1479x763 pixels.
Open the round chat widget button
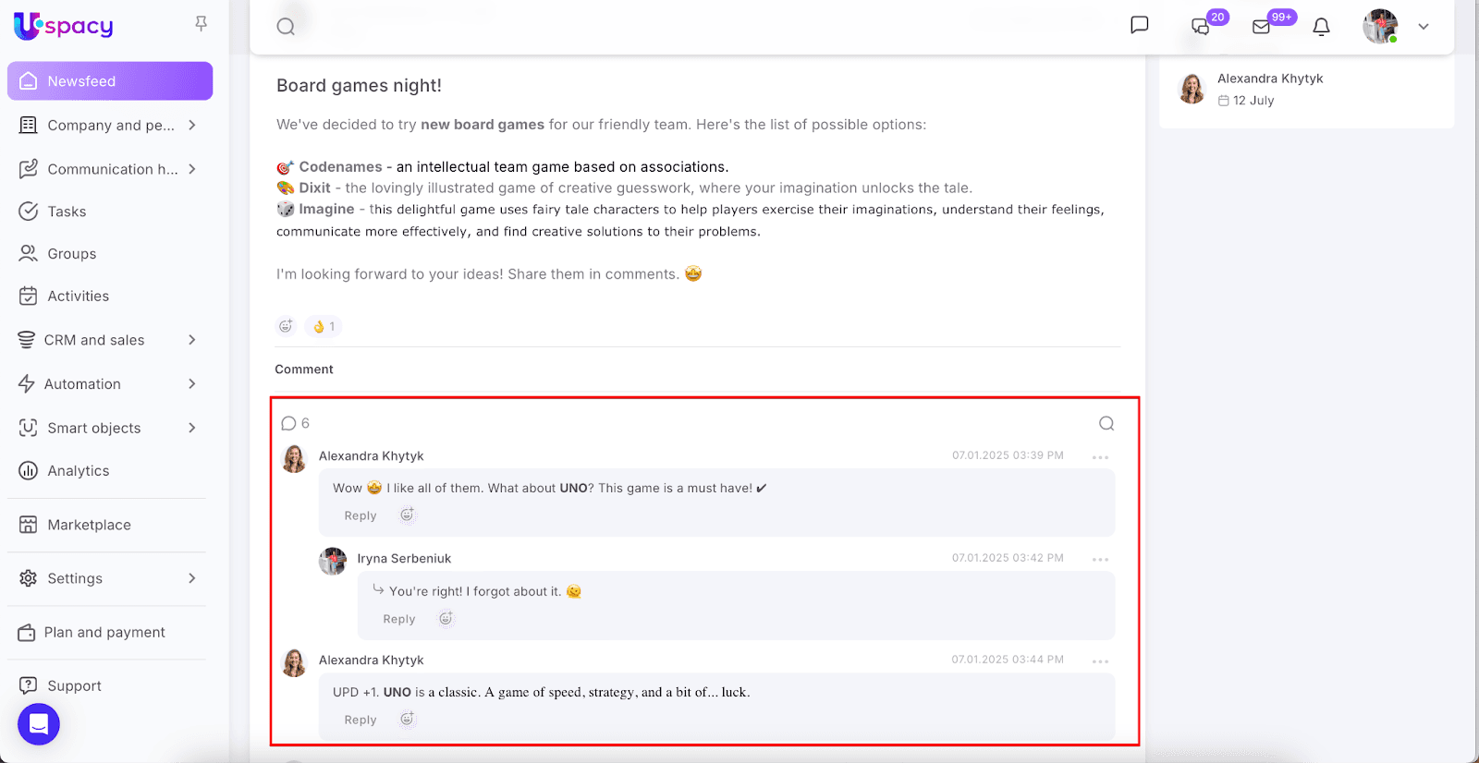(x=39, y=724)
